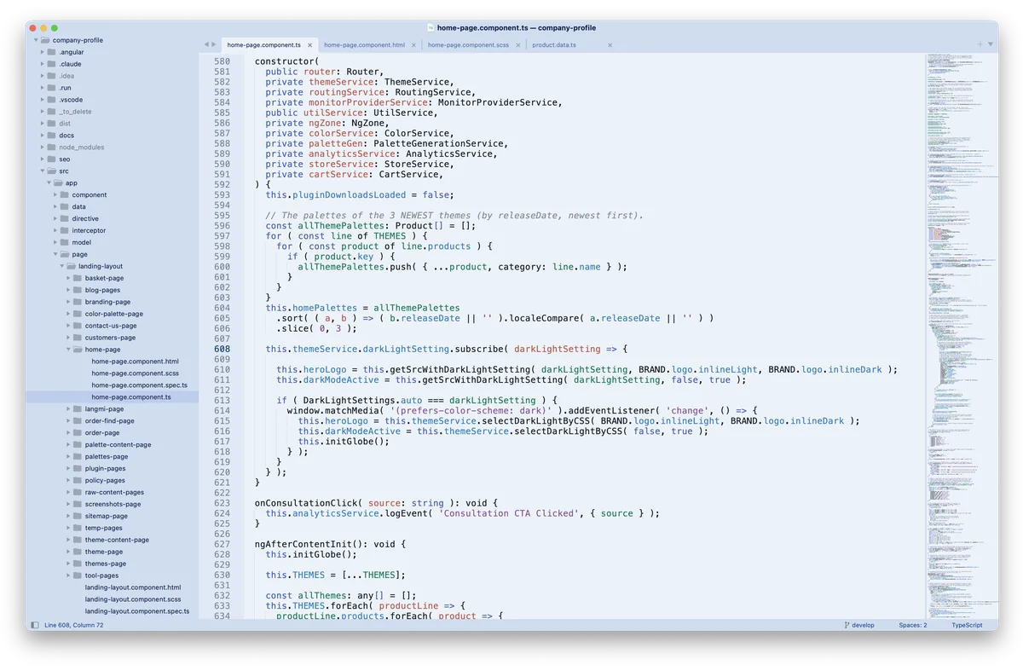Expand the .vscode folder
The image size is (1023, 671).
(42, 100)
